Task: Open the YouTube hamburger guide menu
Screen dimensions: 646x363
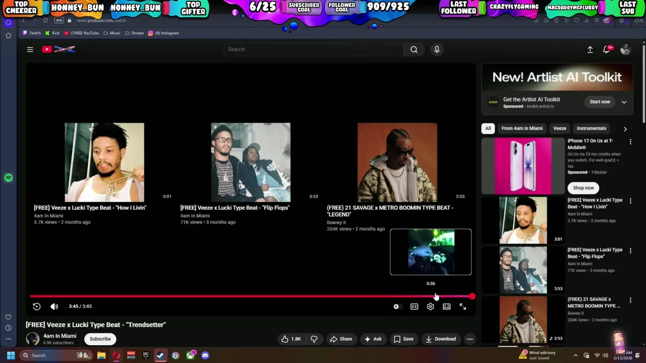Action: [30, 49]
